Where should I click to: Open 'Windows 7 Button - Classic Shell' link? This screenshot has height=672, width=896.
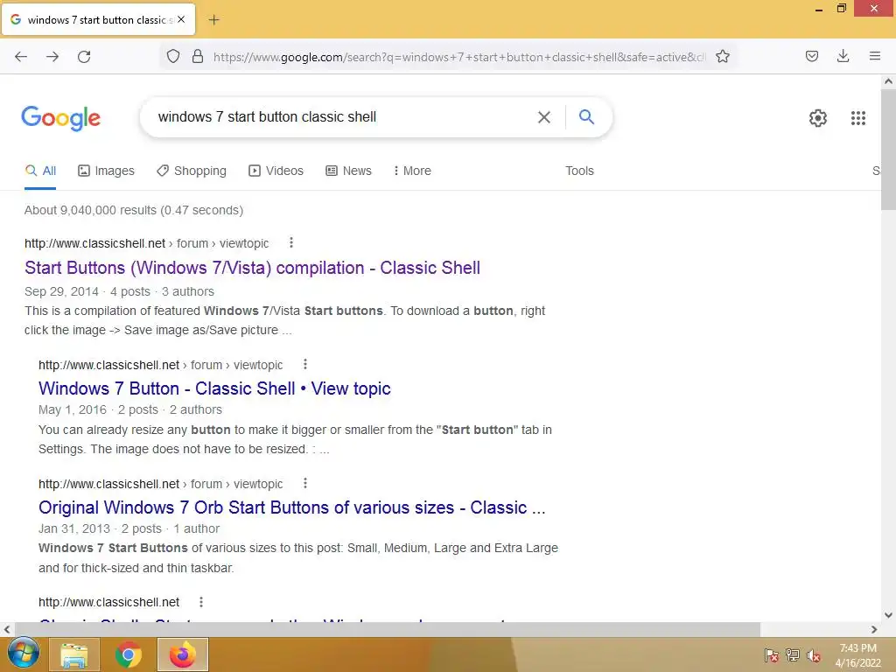[x=214, y=388]
